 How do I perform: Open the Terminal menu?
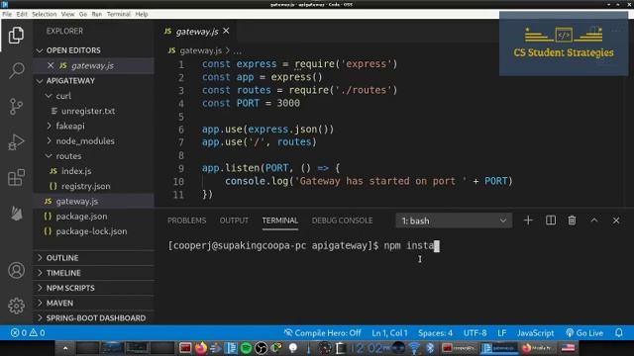[119, 14]
